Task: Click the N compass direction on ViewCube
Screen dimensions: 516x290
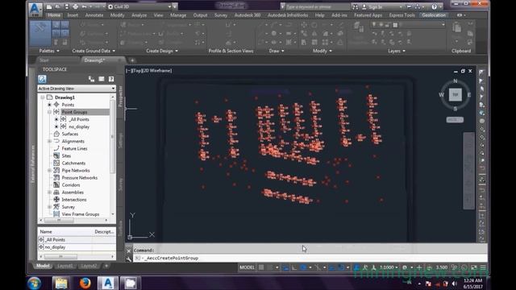Action: click(x=456, y=81)
